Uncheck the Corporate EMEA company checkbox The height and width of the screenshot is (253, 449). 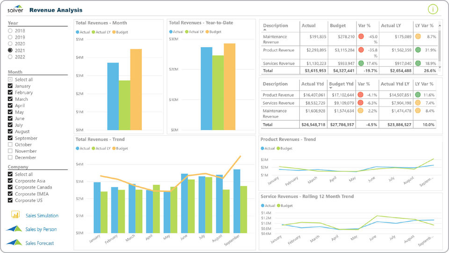[10, 194]
